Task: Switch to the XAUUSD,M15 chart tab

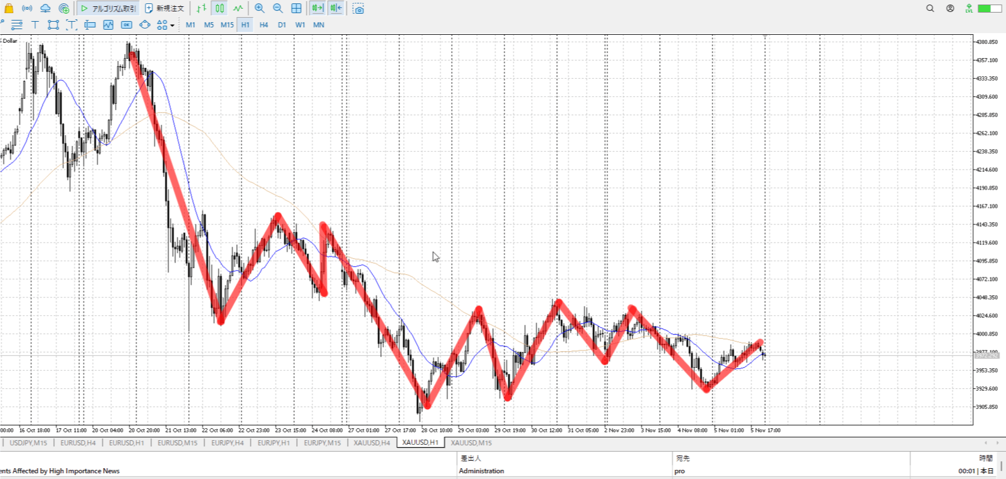Action: coord(471,443)
